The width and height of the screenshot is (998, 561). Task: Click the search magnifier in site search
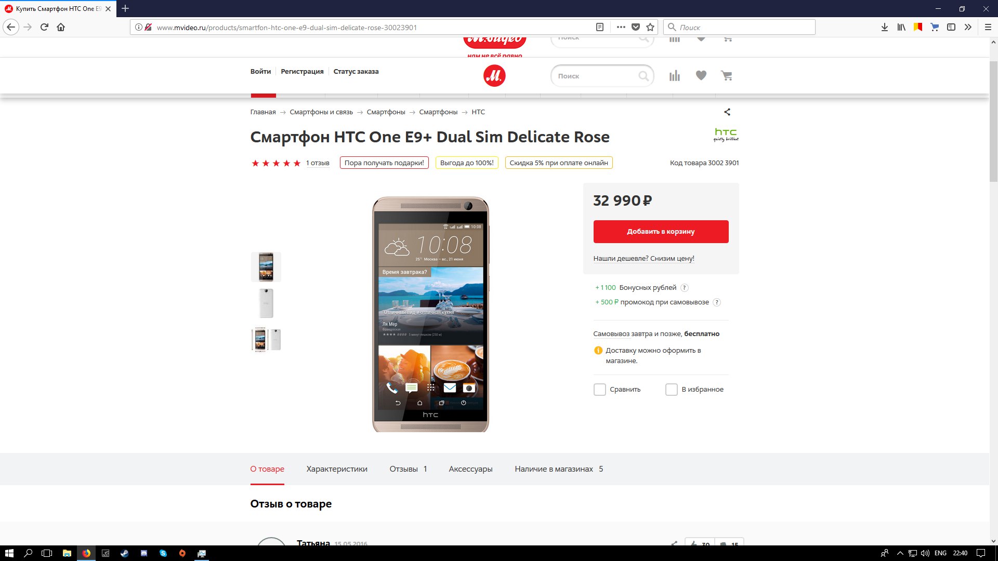644,76
